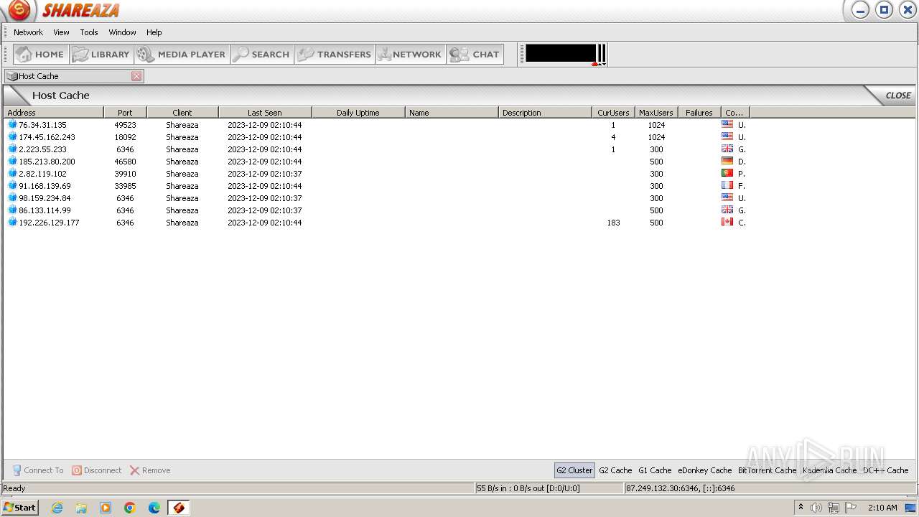Switch to the G2 Cache list
919x517 pixels.
(x=615, y=470)
